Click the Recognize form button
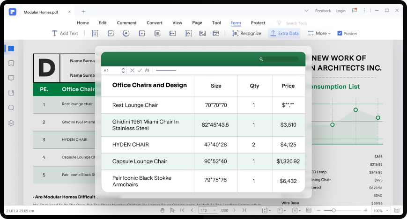This screenshot has height=219, width=407. coord(246,33)
